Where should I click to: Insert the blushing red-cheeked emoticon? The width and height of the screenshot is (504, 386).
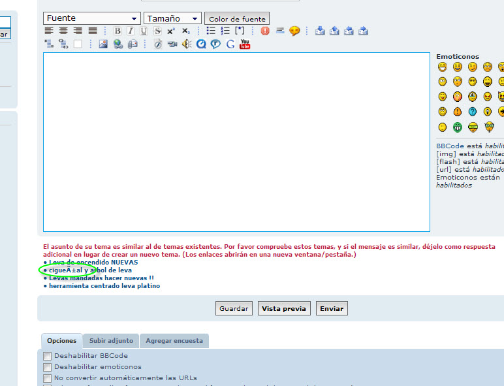[x=458, y=96]
